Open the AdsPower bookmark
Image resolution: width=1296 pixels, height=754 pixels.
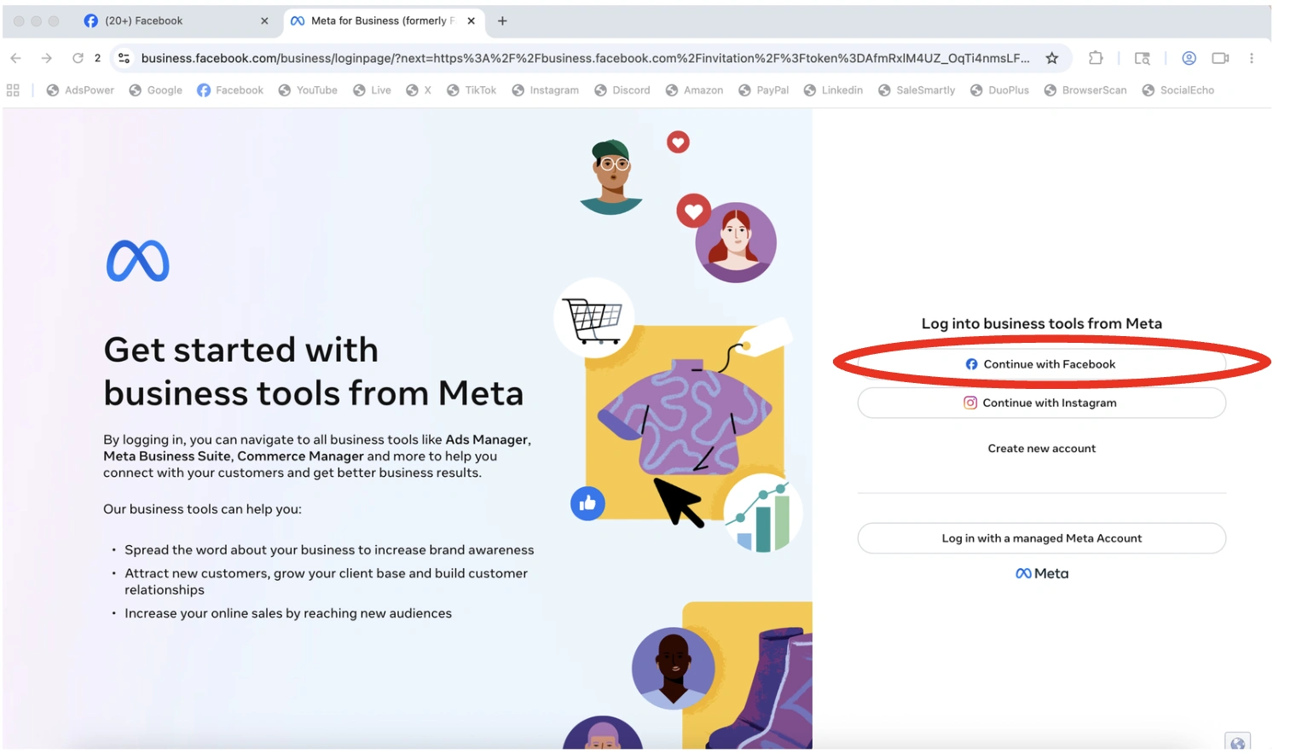point(80,90)
